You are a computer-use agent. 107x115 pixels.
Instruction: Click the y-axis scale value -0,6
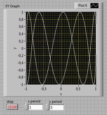click(20, 70)
